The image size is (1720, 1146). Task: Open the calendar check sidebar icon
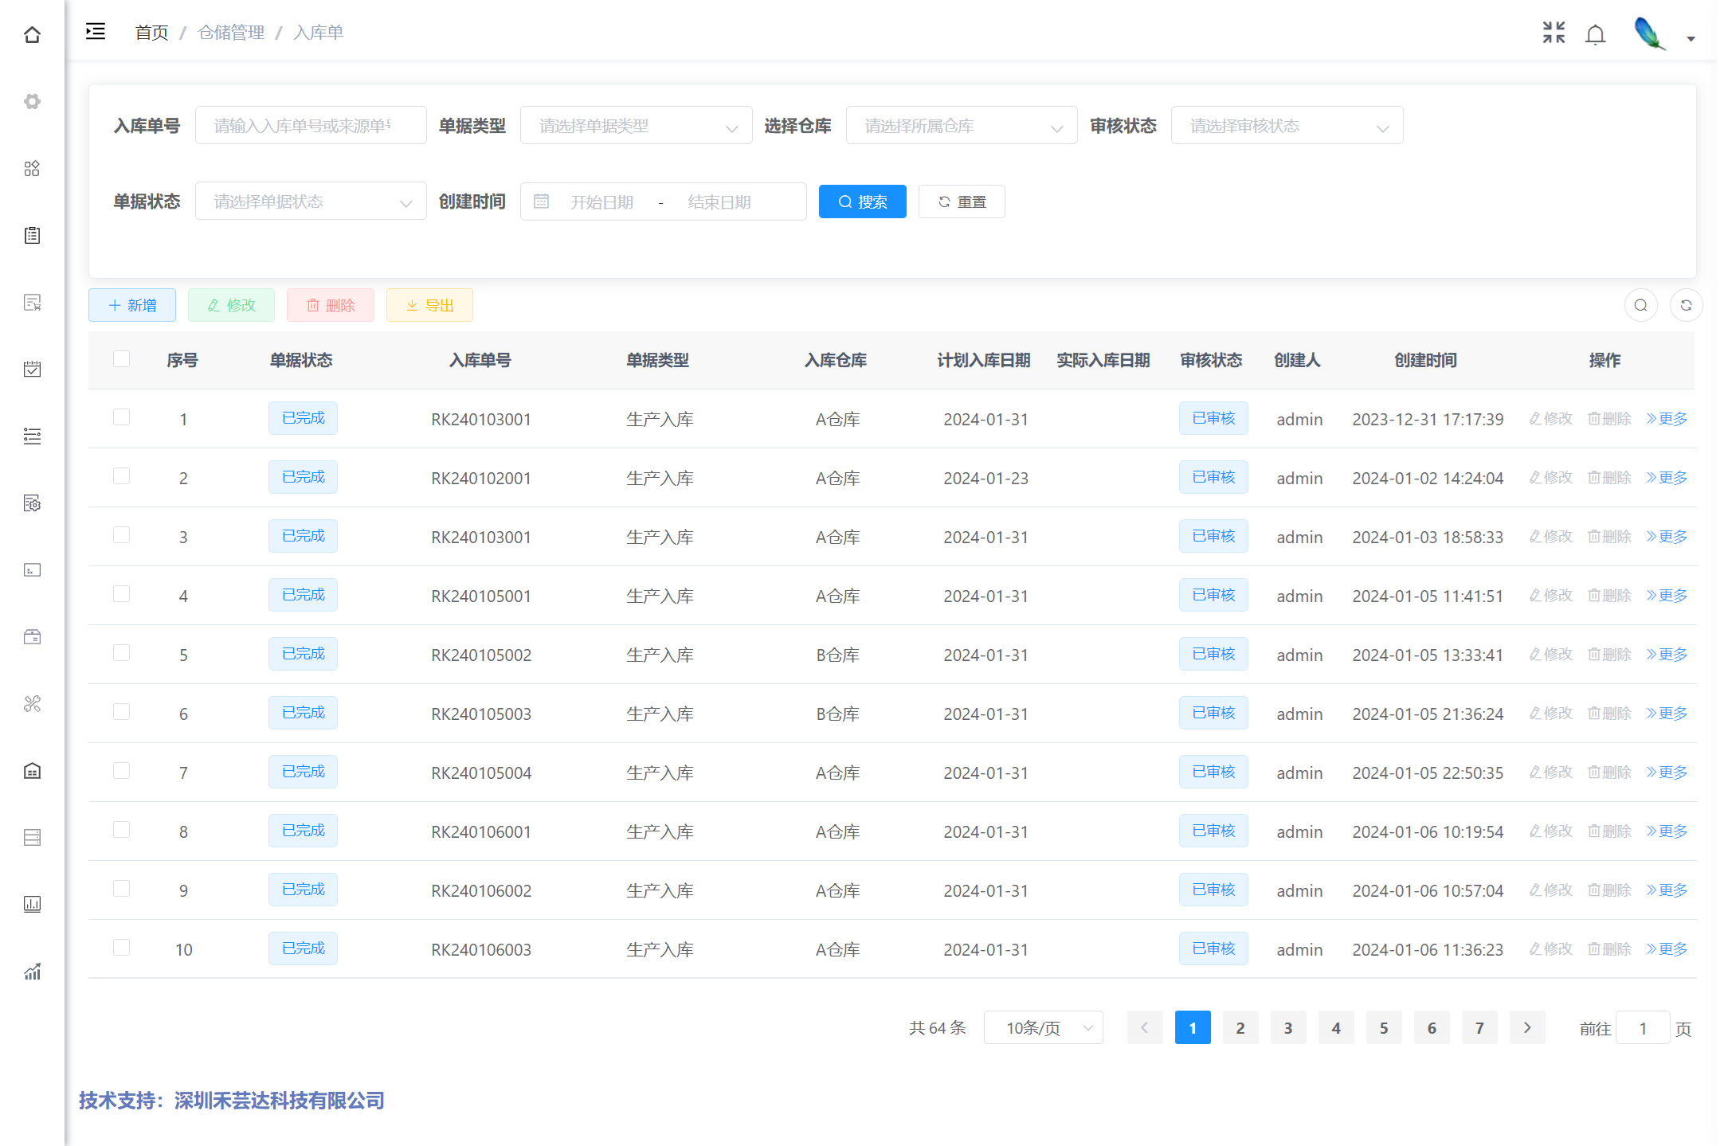32,369
